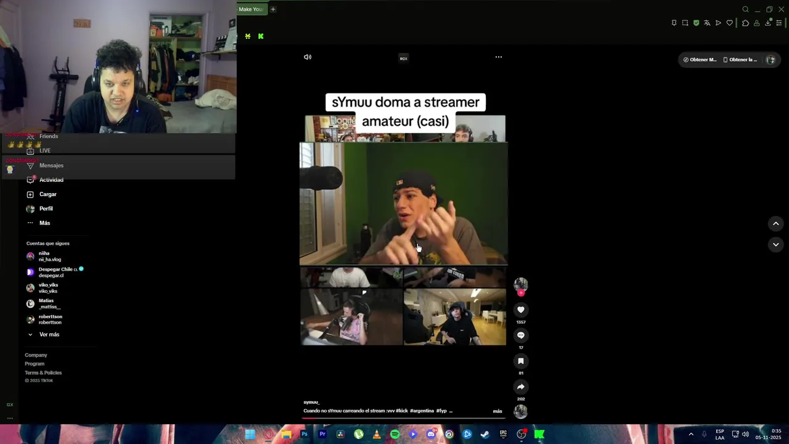Click the #kick hashtag in caption

pos(402,411)
